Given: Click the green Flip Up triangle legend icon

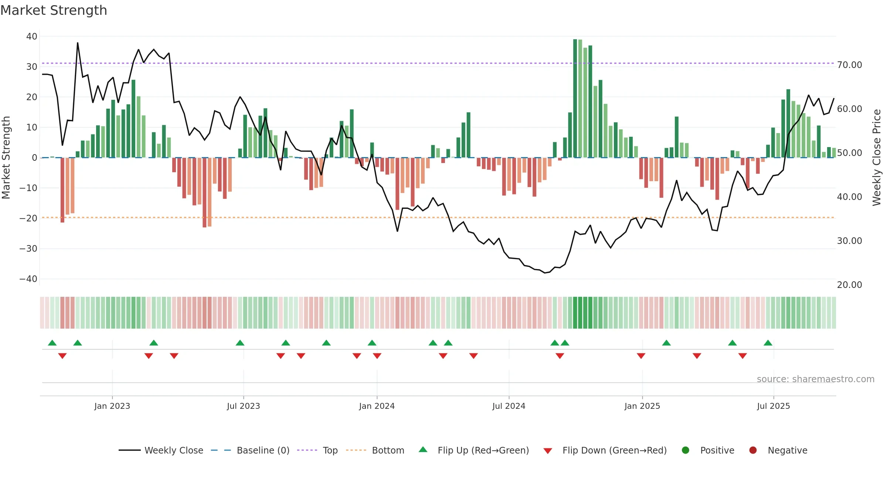Looking at the screenshot, I should point(423,449).
